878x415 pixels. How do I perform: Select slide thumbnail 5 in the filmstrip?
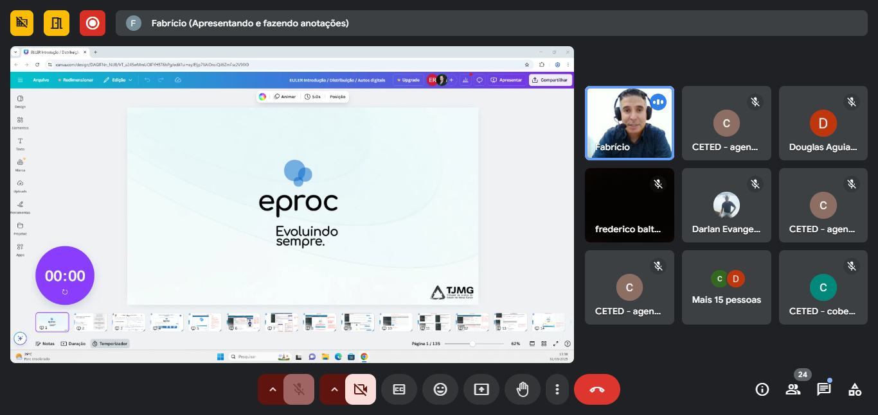pyautogui.click(x=205, y=322)
